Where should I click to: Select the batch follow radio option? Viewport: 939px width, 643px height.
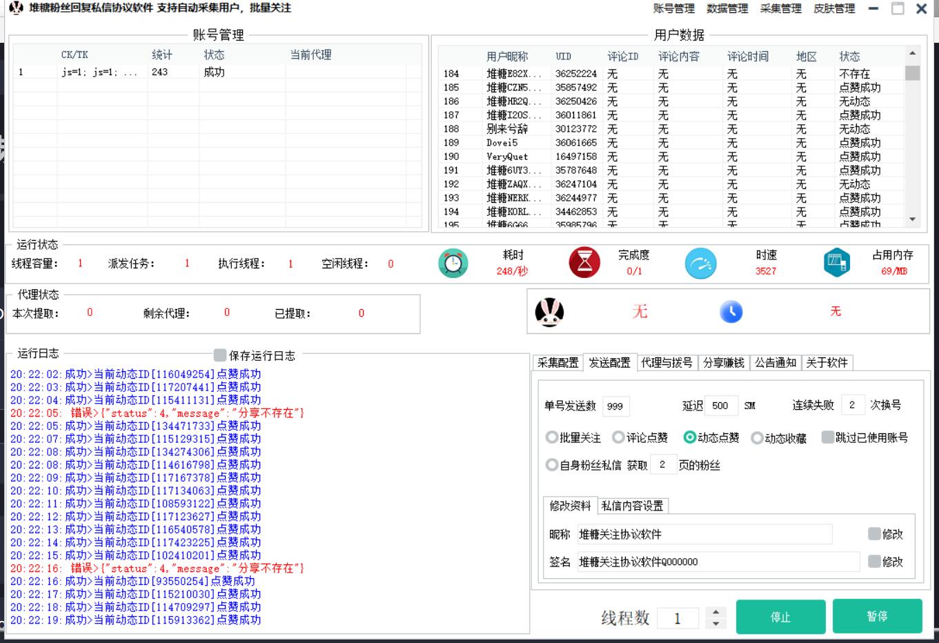click(x=552, y=437)
